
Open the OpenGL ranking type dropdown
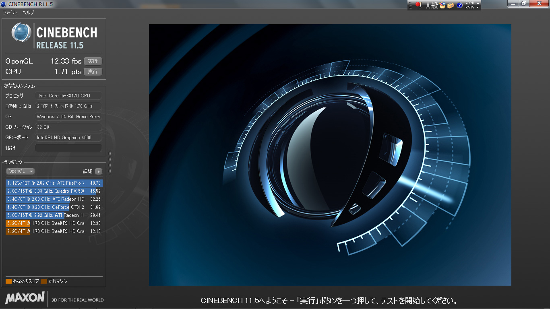pos(20,171)
